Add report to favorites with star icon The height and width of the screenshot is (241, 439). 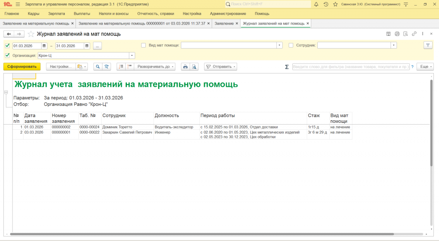pyautogui.click(x=31, y=34)
